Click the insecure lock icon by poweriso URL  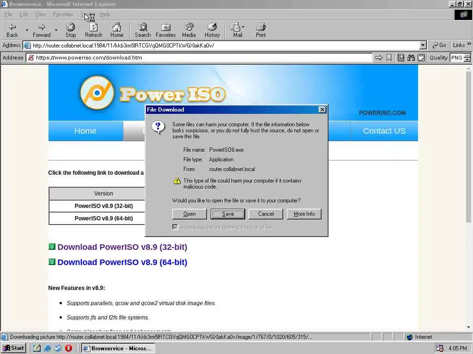(31, 58)
